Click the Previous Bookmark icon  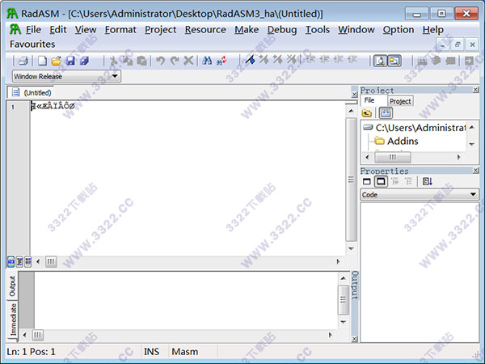coord(277,60)
